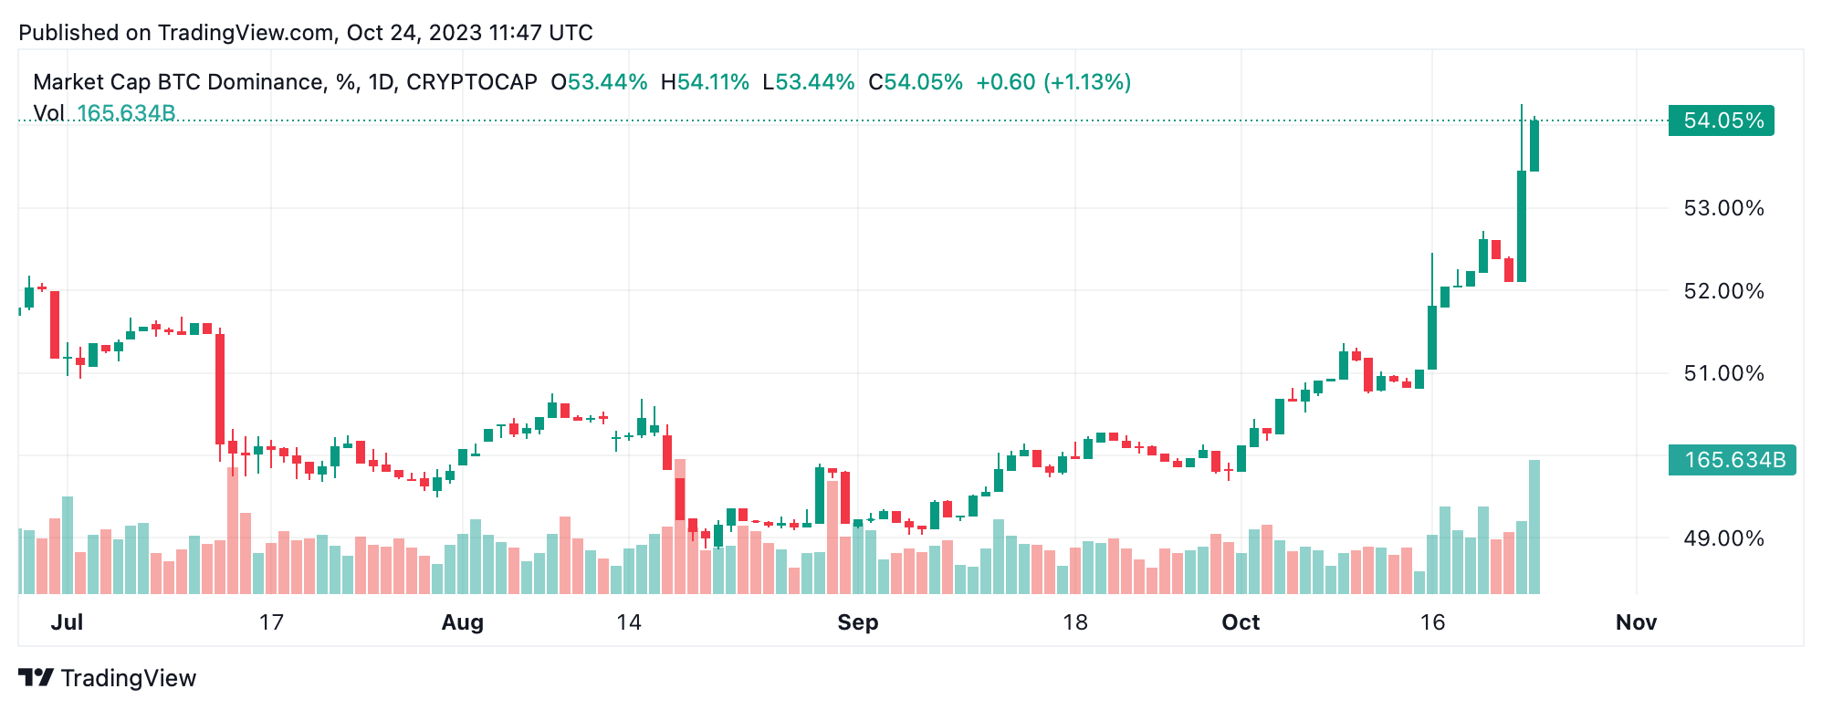Click the 165.634B volume axis label
The height and width of the screenshot is (710, 1822).
click(1732, 460)
